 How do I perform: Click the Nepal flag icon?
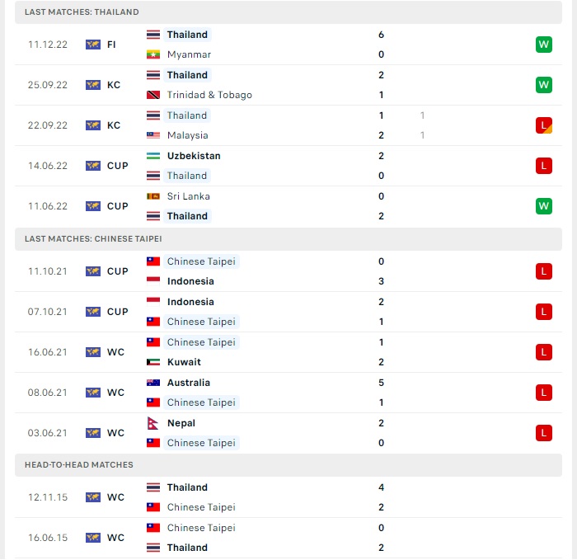click(x=152, y=423)
